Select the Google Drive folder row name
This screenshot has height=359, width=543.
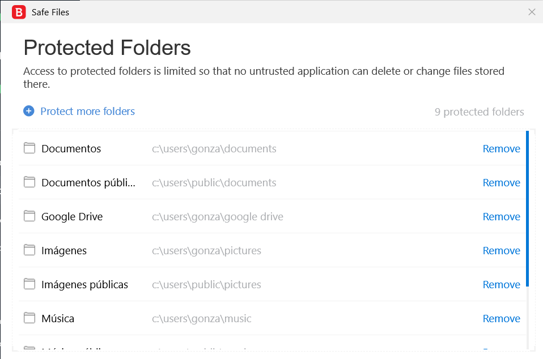(x=72, y=217)
